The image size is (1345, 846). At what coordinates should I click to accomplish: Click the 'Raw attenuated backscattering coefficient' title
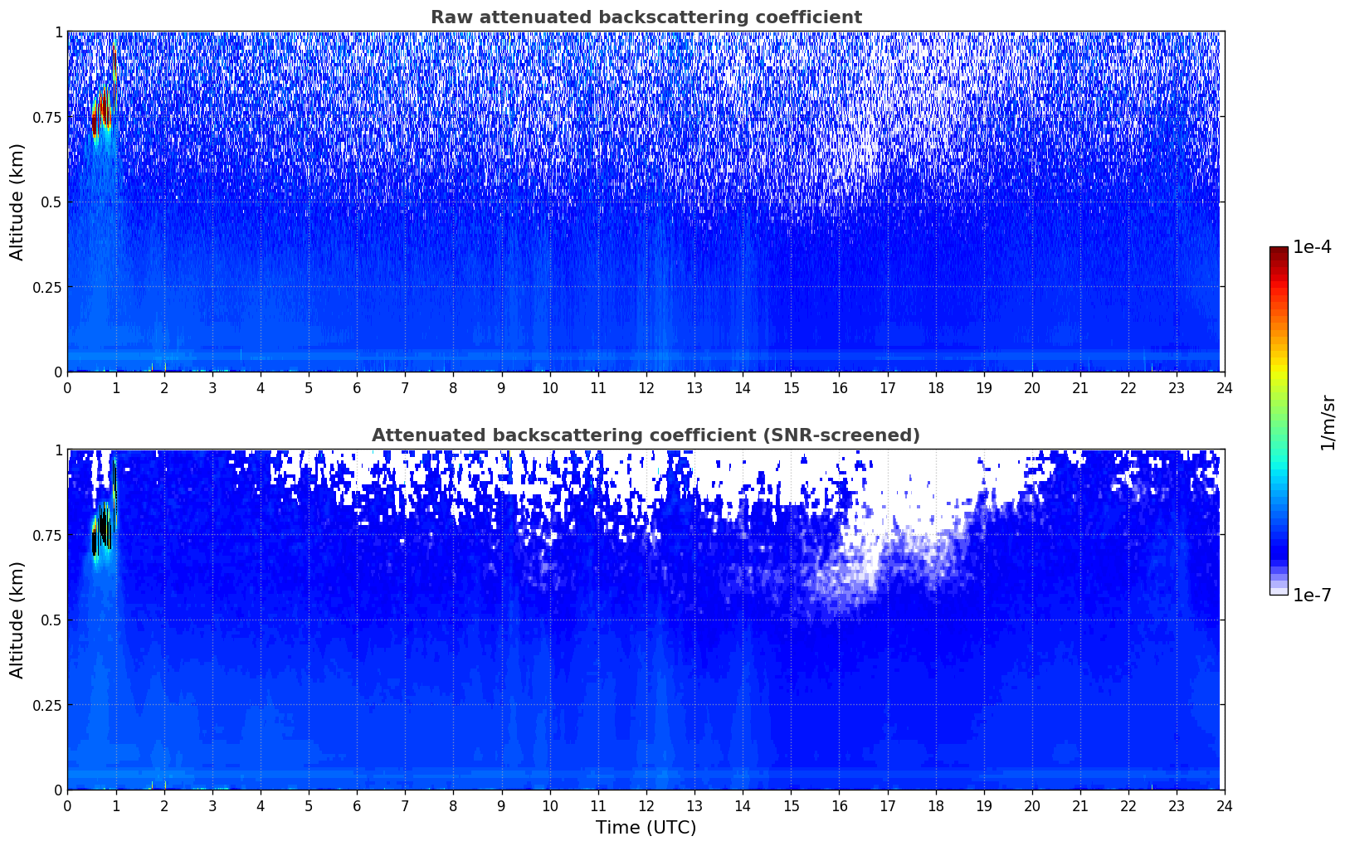(x=646, y=17)
